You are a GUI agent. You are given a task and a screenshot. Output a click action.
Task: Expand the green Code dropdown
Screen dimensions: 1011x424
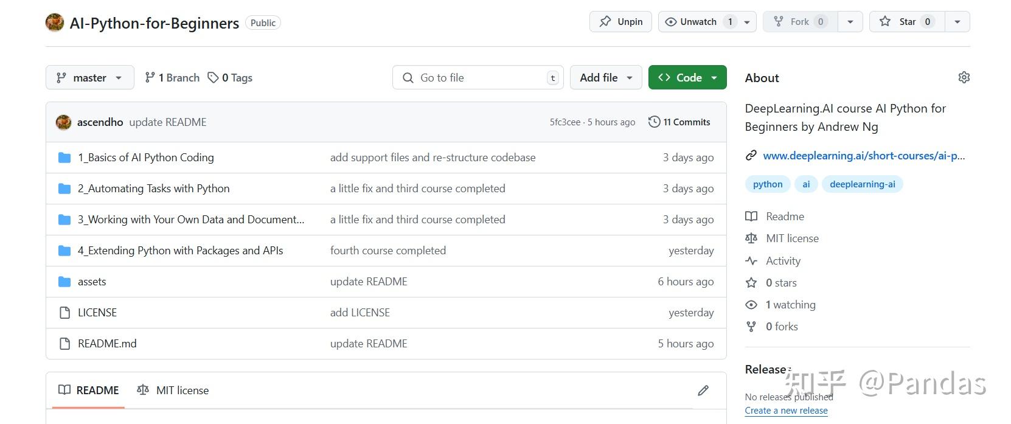click(687, 78)
